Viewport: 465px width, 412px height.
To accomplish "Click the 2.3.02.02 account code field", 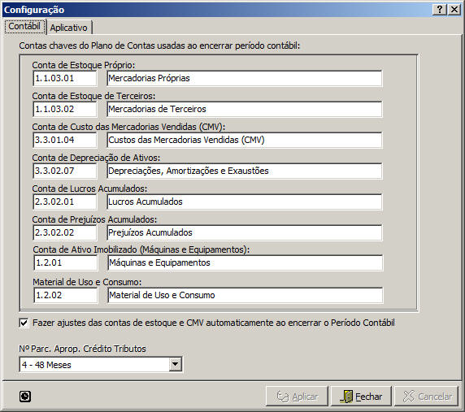I will (x=65, y=232).
